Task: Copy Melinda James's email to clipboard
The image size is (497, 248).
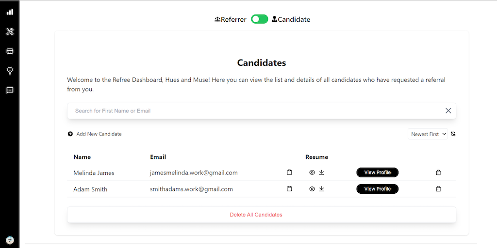Action: [x=290, y=172]
